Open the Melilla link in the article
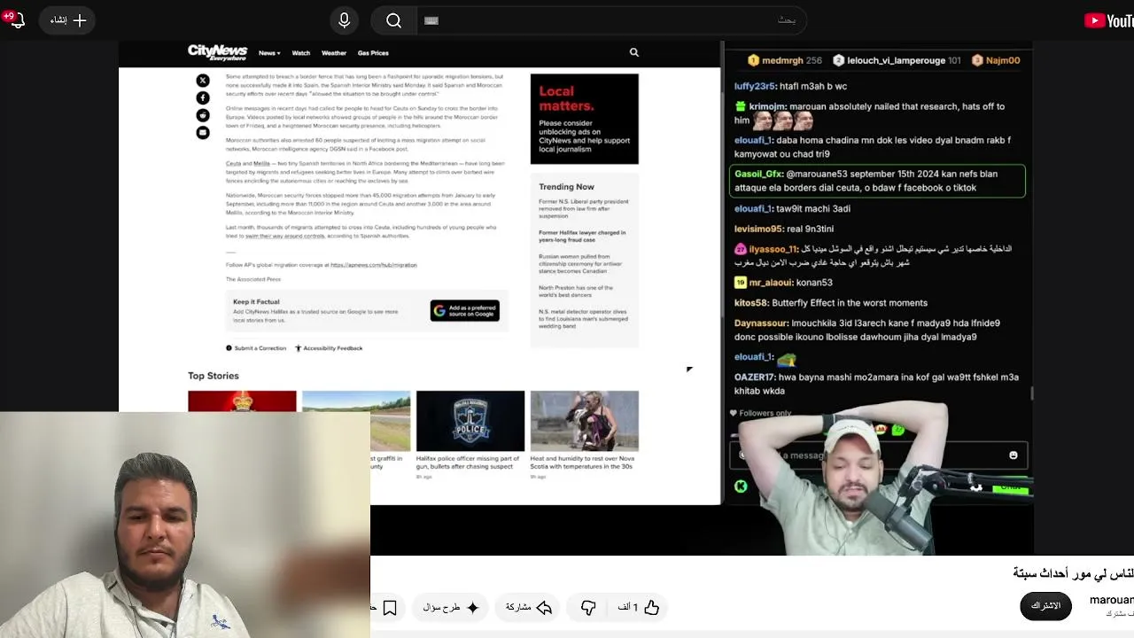1134x638 pixels. pyautogui.click(x=261, y=164)
